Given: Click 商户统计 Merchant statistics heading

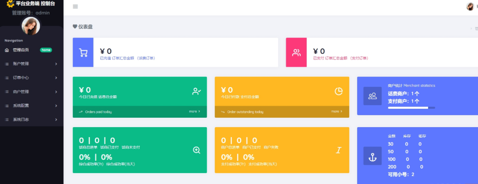Looking at the screenshot, I should pos(412,85).
